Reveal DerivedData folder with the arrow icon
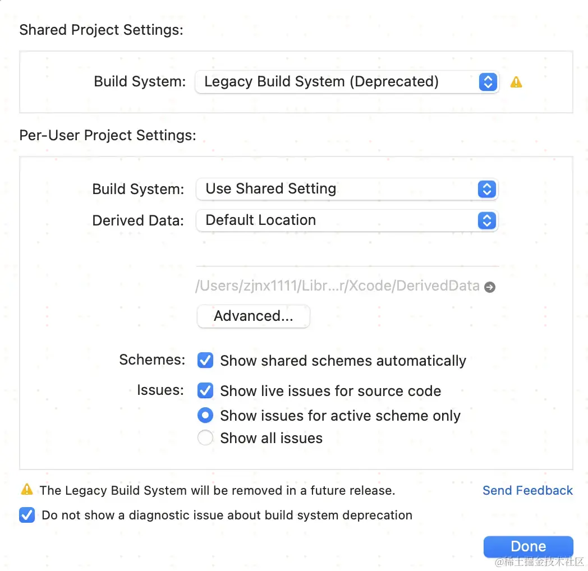This screenshot has width=588, height=571. point(489,287)
